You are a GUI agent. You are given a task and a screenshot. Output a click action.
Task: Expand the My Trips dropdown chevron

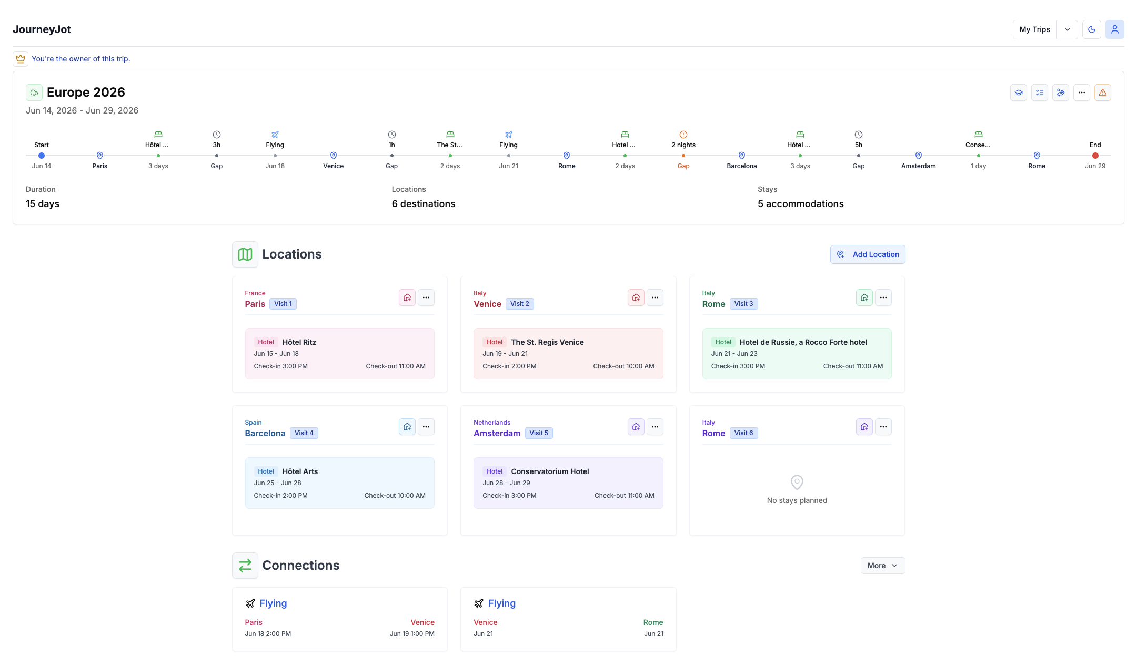(1068, 29)
